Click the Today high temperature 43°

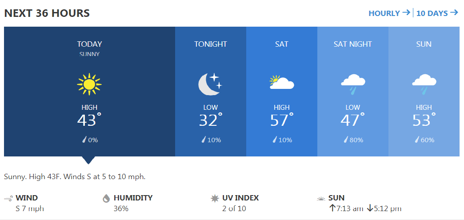(x=89, y=120)
